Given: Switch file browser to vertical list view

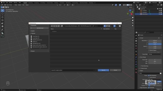Looking at the screenshot, I should [x=105, y=26].
